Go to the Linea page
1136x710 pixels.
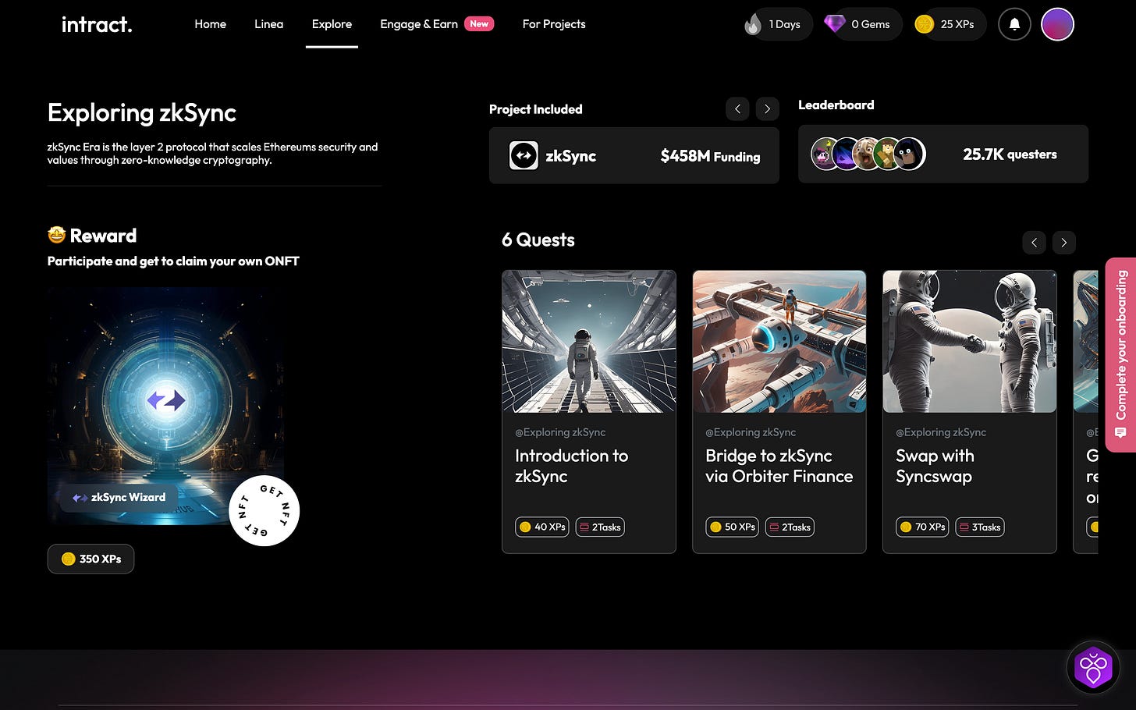268,24
